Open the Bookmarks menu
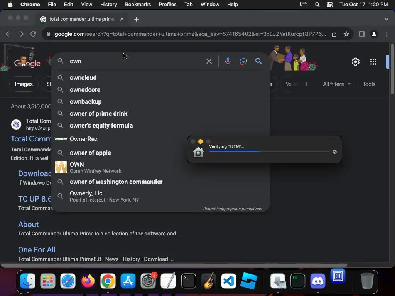This screenshot has height=296, width=395. 138,5
